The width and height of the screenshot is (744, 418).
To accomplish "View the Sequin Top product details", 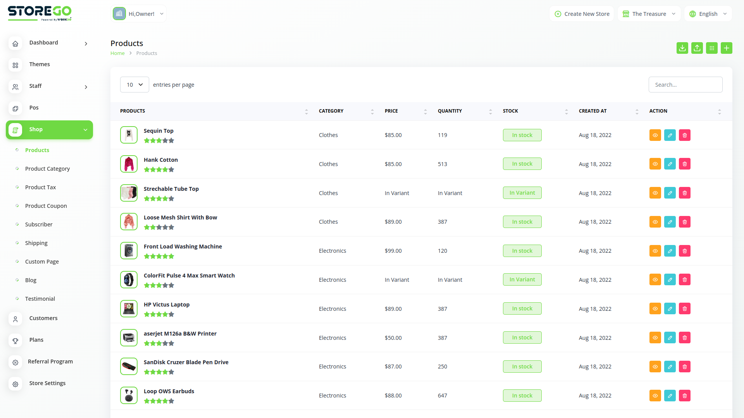I will click(655, 135).
